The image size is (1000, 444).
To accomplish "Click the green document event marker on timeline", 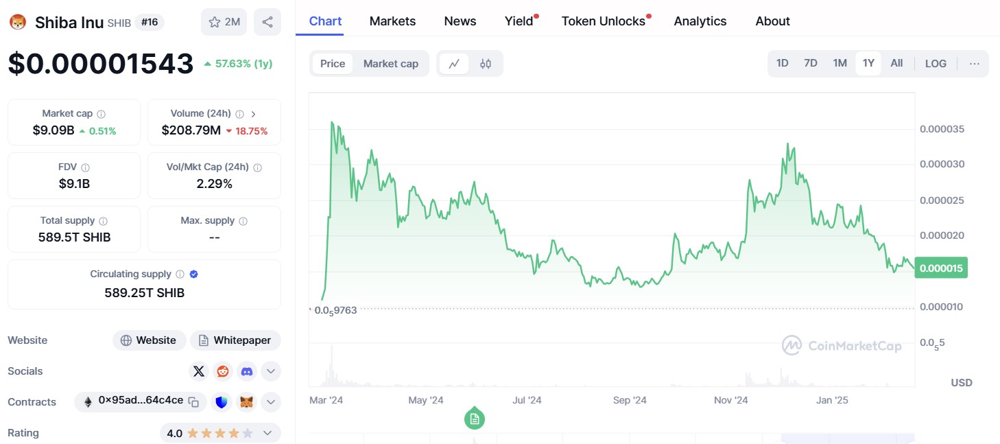I will tap(475, 418).
